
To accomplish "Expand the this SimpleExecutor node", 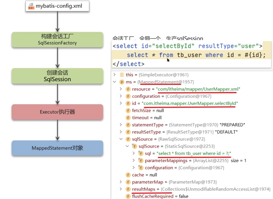I will coord(114,75).
